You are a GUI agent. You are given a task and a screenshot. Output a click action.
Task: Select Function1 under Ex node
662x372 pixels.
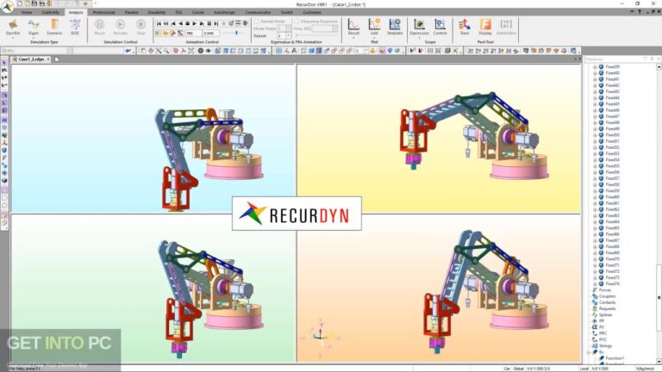pyautogui.click(x=615, y=358)
